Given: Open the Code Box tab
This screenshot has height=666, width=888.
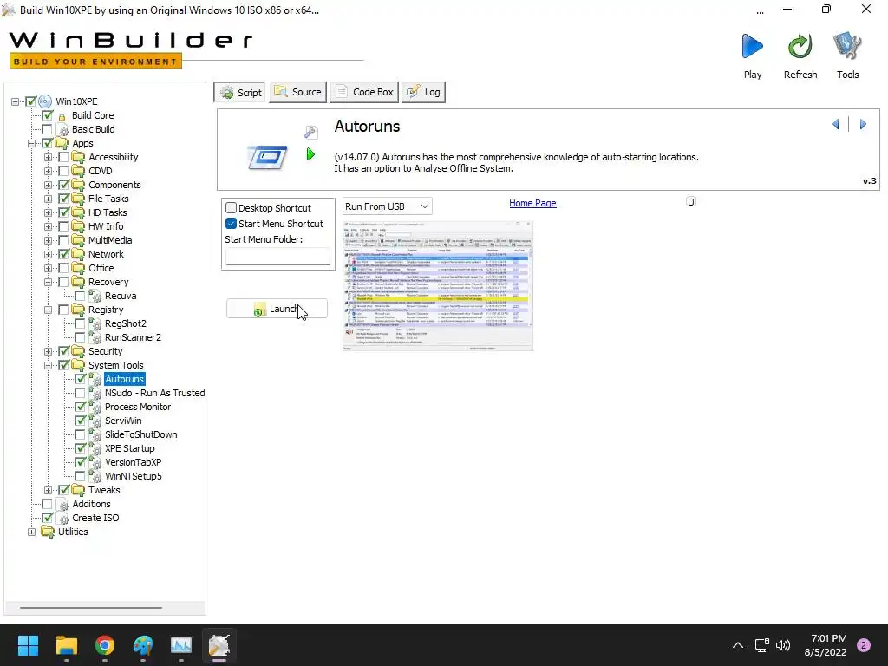Looking at the screenshot, I should coord(364,92).
